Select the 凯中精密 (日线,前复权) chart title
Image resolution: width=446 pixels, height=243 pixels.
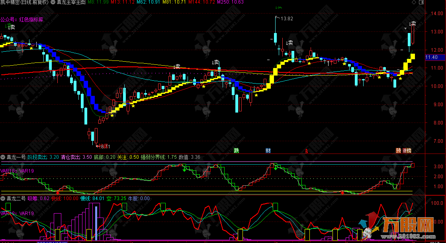[x=24, y=2]
